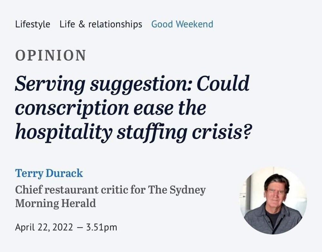This screenshot has width=322, height=252.
Task: Click the word "the" in the headline
Action: click(193, 108)
